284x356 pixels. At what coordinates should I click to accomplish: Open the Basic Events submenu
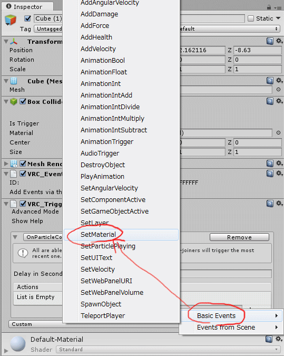point(231,316)
